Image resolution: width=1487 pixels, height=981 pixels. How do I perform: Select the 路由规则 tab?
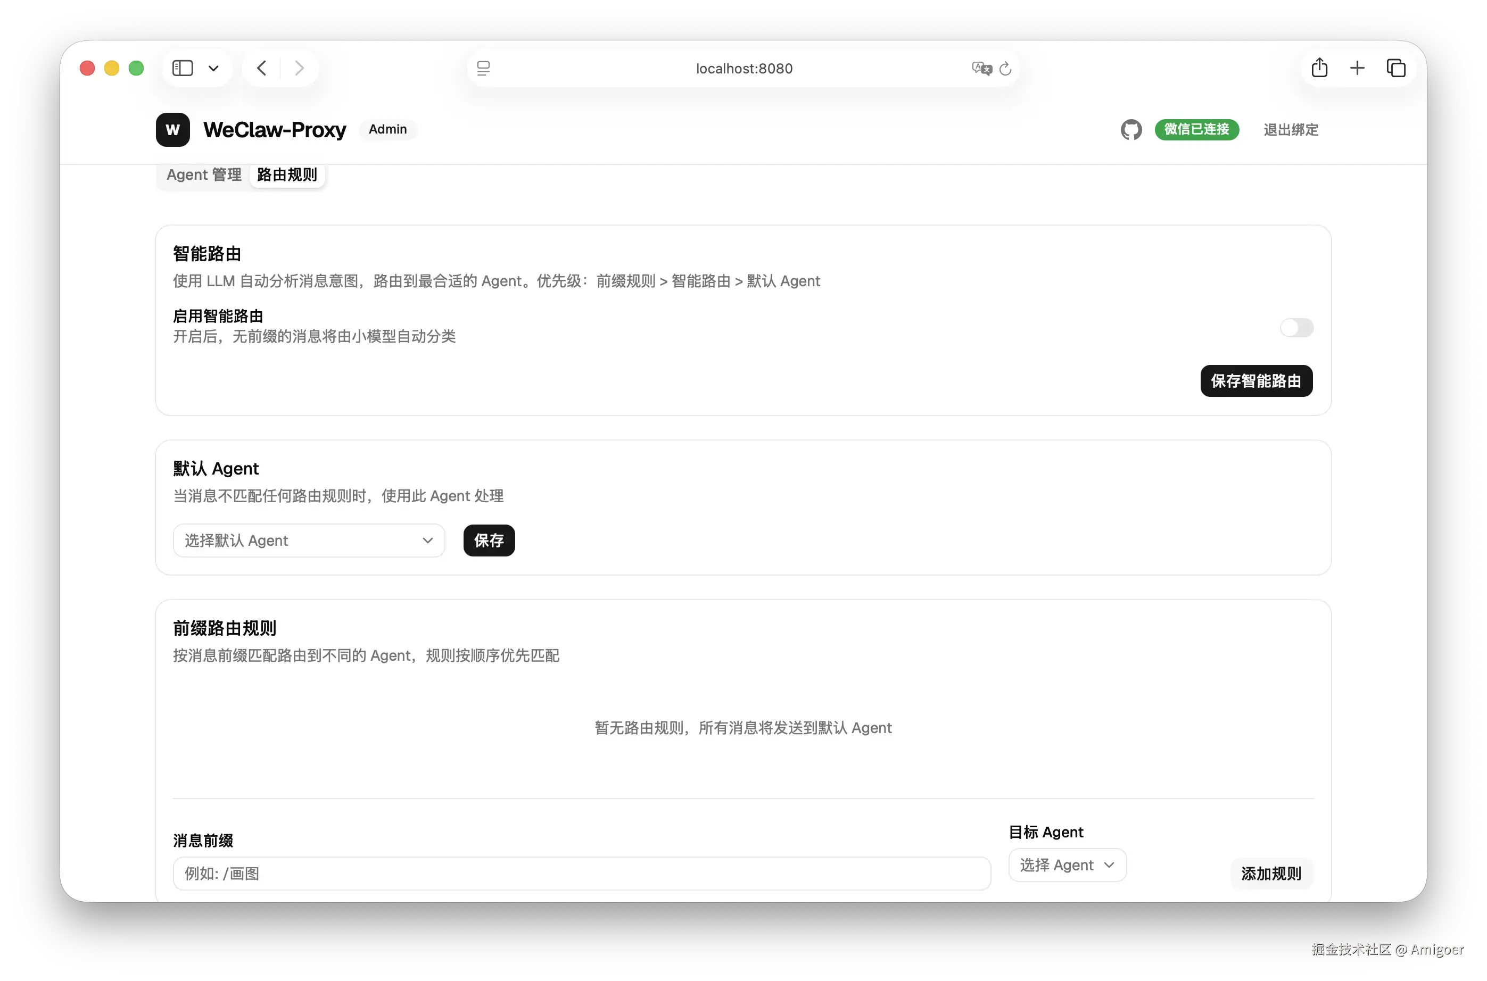point(287,174)
